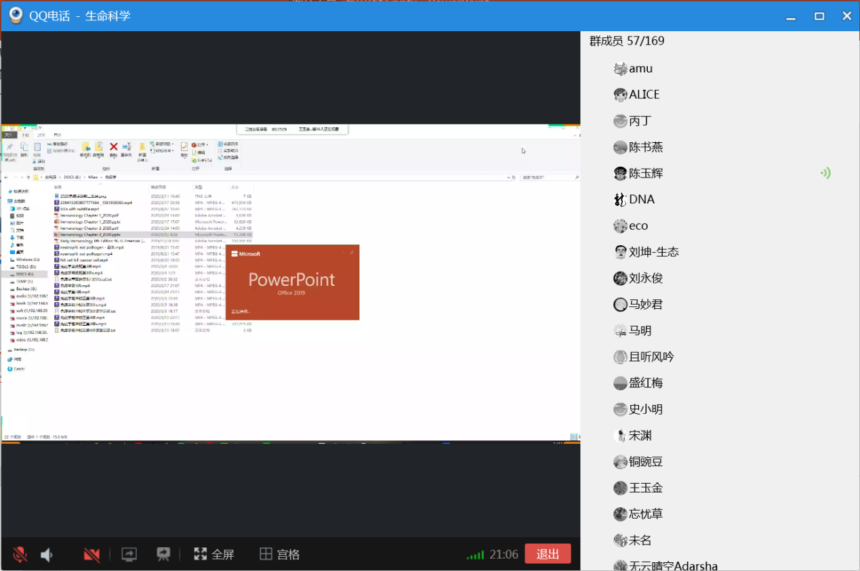
Task: Select 王玉金 in the member list
Action: [645, 488]
